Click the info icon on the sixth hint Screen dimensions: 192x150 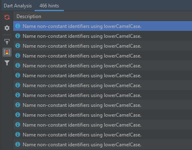point(18,75)
